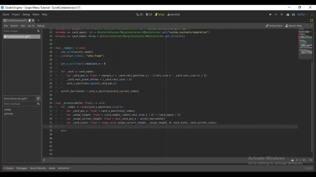Screen dimensions: 316x177
Task: Click the 'pass' statement on line 38
Action: pyautogui.click(x=64, y=131)
